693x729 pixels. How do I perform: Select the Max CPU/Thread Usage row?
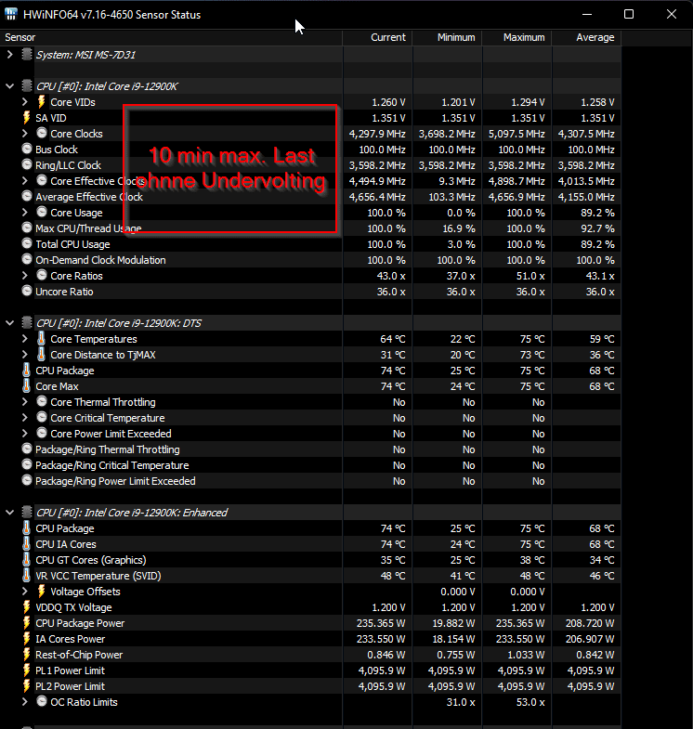point(310,228)
